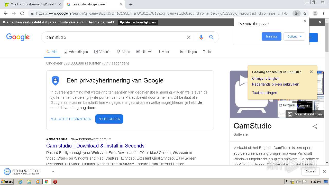Select the Alle search tab

[52, 52]
